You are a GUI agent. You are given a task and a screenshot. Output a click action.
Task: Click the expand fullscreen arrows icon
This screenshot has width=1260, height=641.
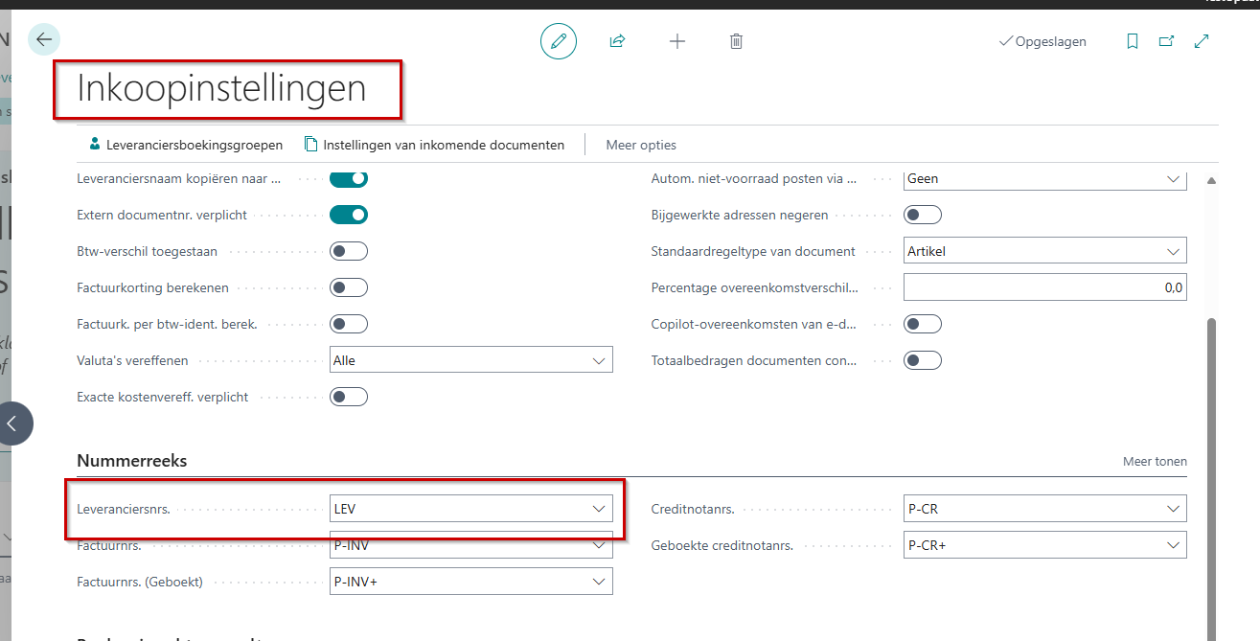pyautogui.click(x=1202, y=41)
